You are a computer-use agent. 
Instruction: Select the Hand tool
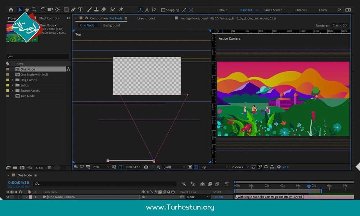27,10
